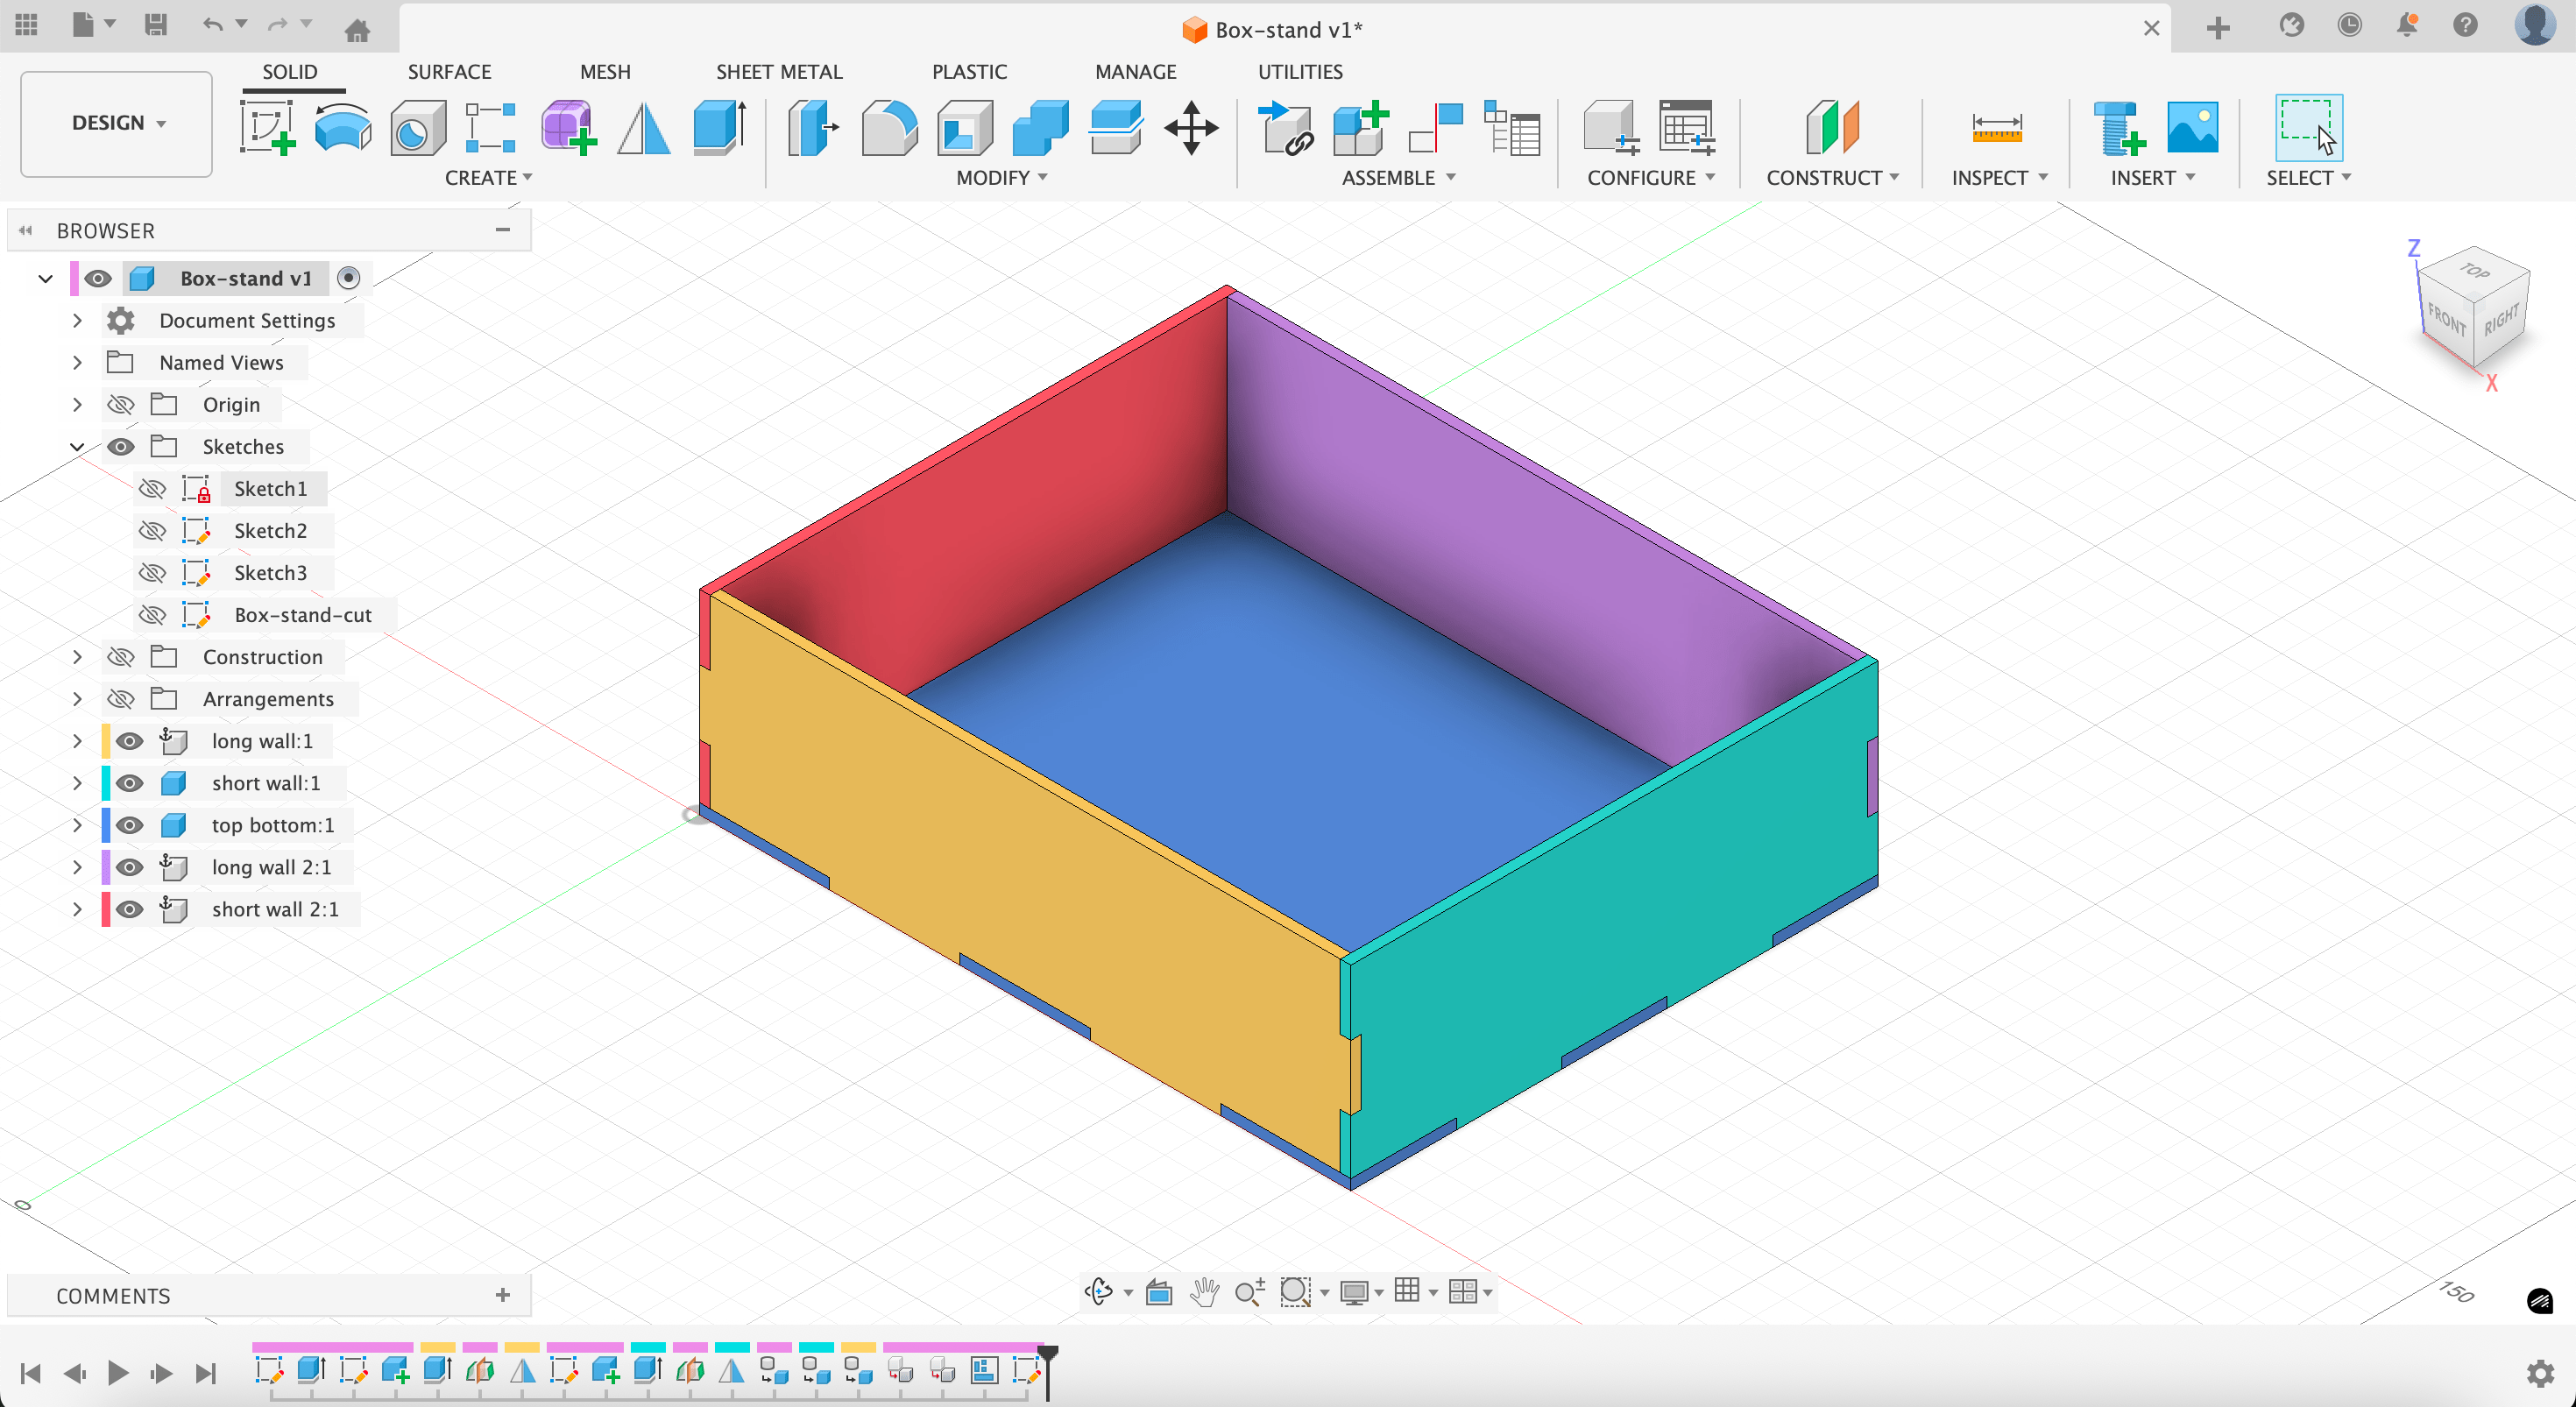Open the Insert Fastener tool
The image size is (2576, 1407).
click(2118, 127)
